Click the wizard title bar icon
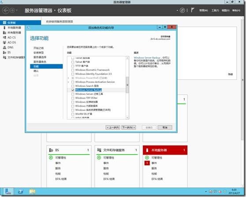Image resolution: width=246 pixels, height=197 pixels. (x=28, y=28)
